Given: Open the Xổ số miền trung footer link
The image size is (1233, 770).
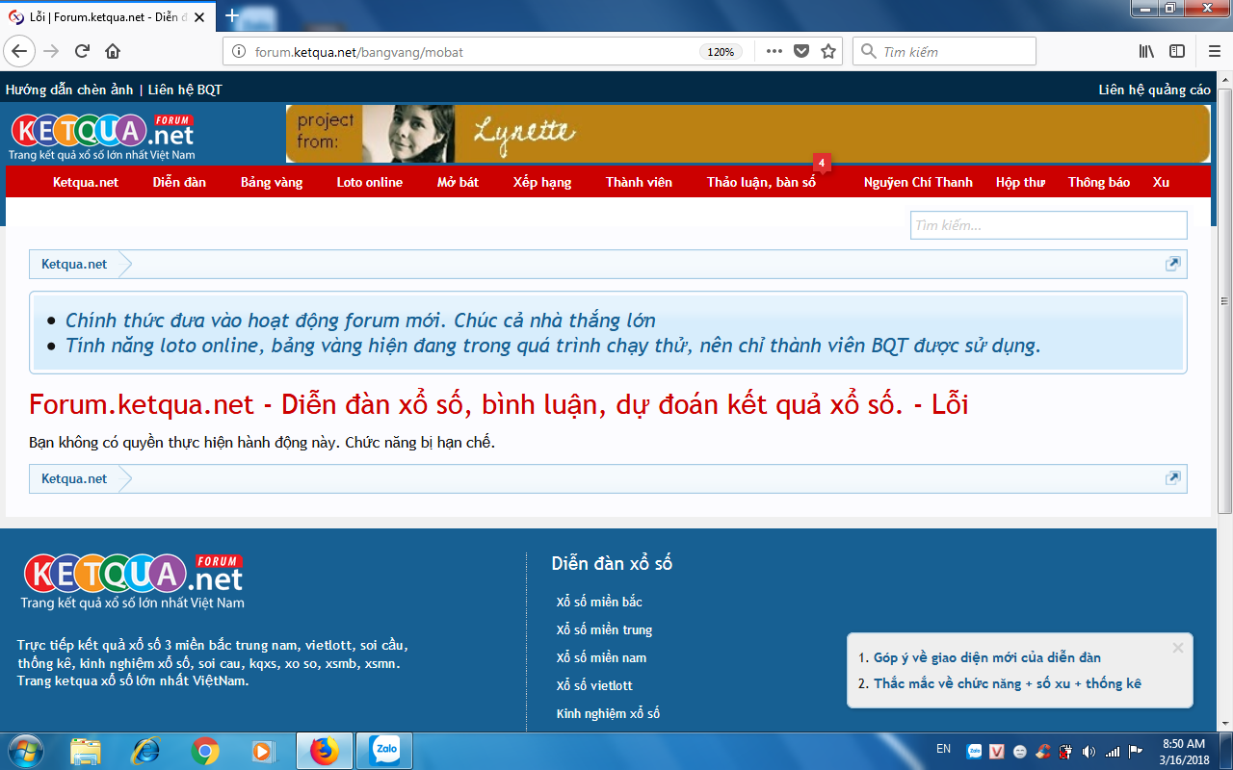Looking at the screenshot, I should 604,629.
